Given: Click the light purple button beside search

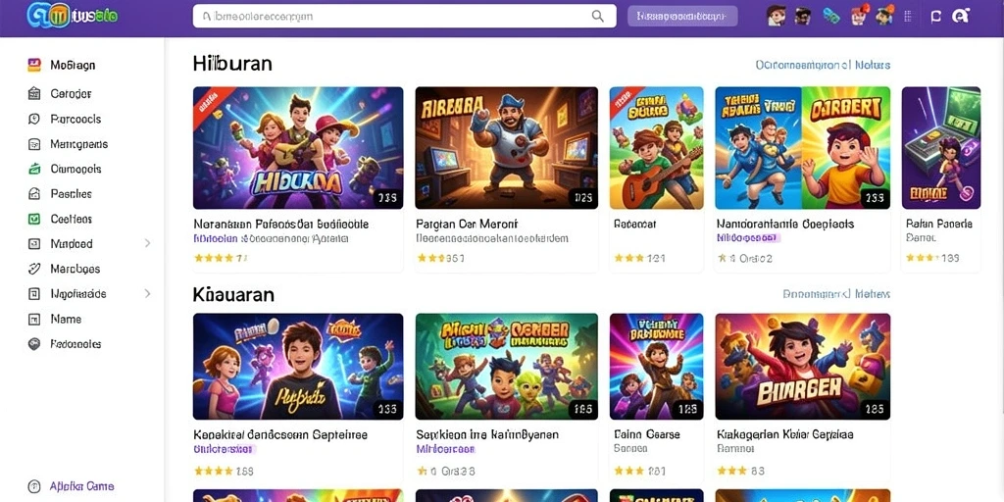Looking at the screenshot, I should (x=682, y=17).
